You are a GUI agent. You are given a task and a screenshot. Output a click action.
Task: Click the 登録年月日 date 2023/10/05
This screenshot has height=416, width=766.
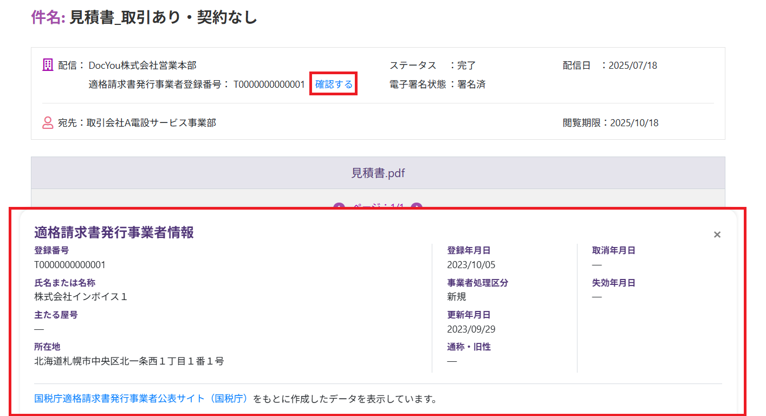tap(471, 265)
